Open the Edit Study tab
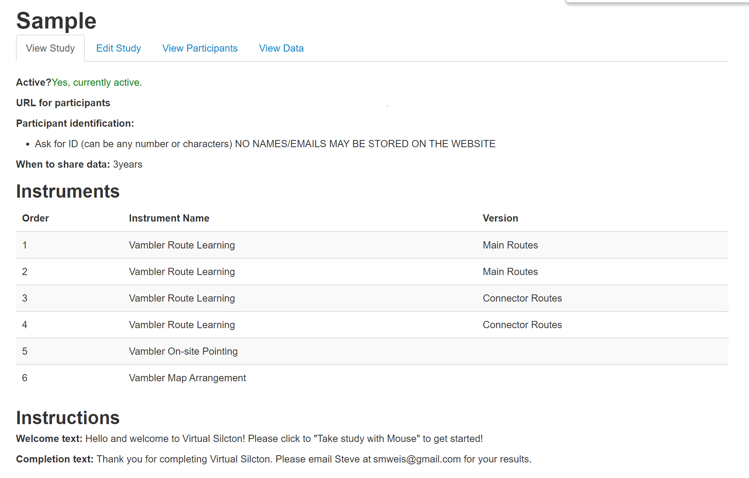The width and height of the screenshot is (749, 478). (118, 48)
